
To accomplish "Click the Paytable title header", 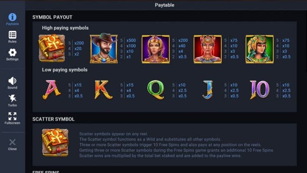I will pyautogui.click(x=165, y=5).
